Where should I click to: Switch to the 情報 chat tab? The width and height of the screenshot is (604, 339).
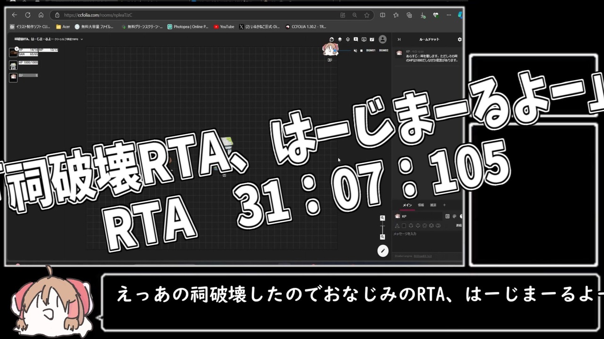(x=421, y=205)
